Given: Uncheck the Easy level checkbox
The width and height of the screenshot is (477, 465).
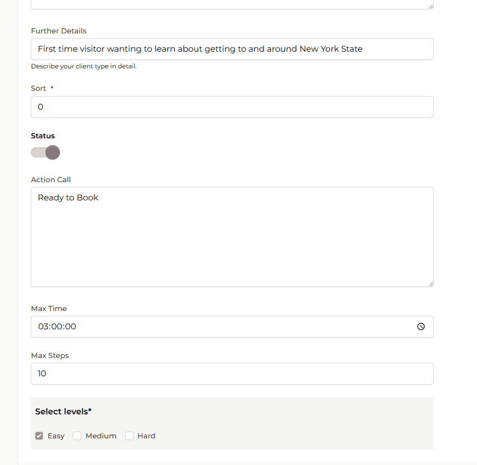Looking at the screenshot, I should coord(39,436).
